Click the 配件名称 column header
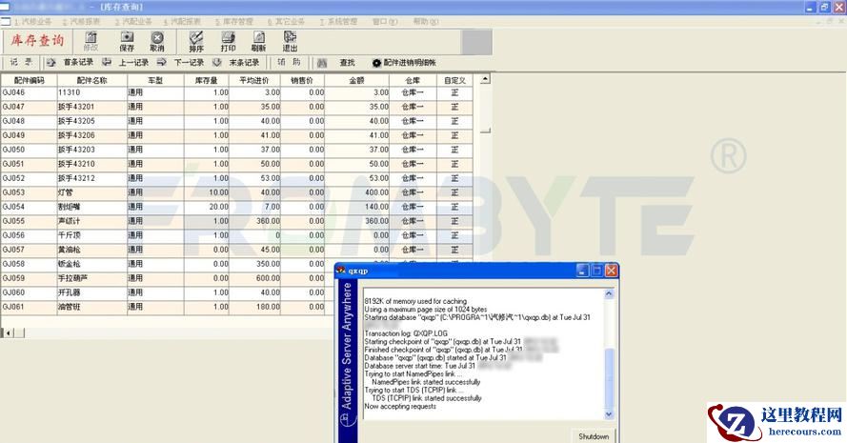The image size is (847, 443). (91, 80)
